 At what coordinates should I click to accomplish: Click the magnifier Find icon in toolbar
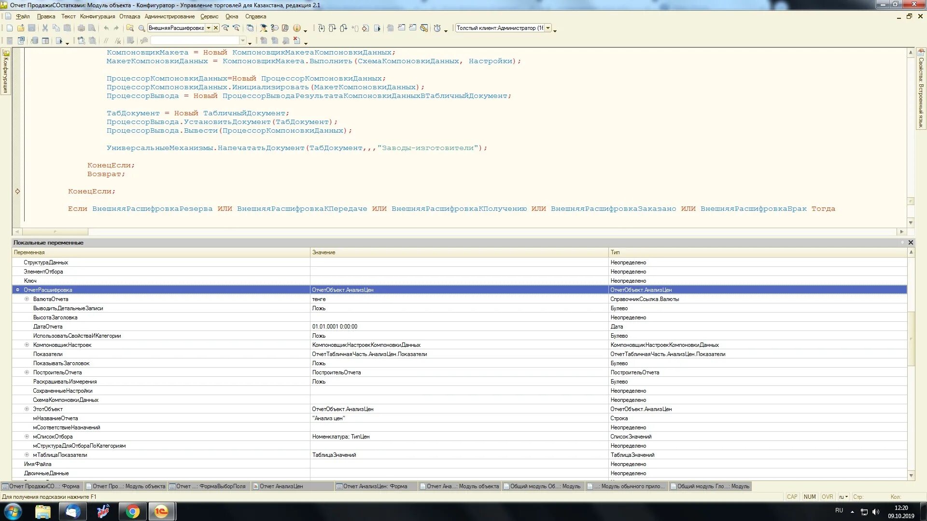click(x=141, y=28)
